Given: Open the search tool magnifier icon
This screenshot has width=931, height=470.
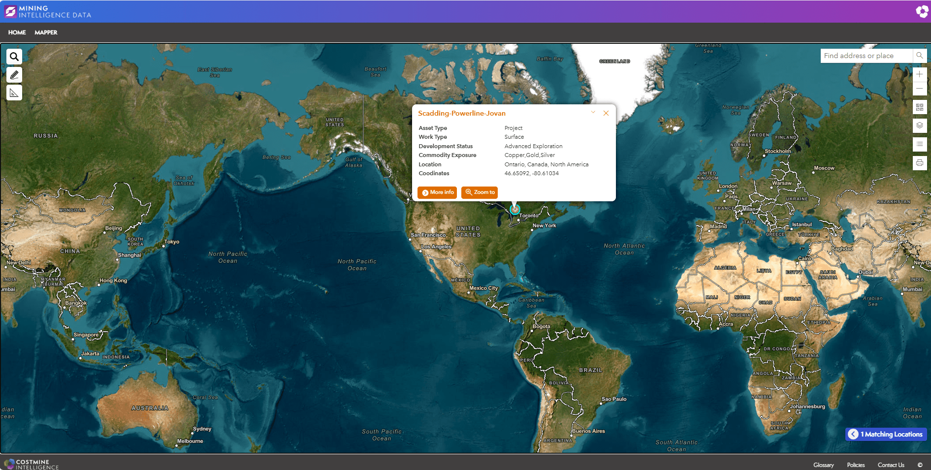Looking at the screenshot, I should 14,57.
